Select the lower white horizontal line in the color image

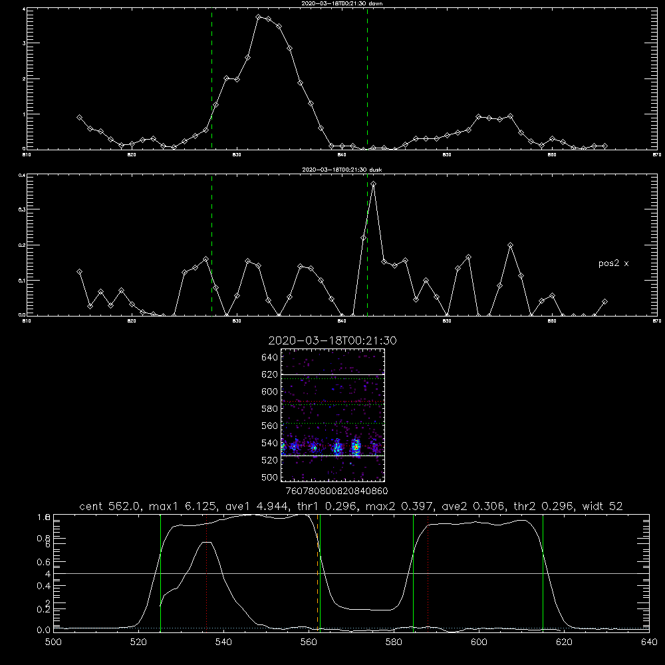[x=332, y=456]
